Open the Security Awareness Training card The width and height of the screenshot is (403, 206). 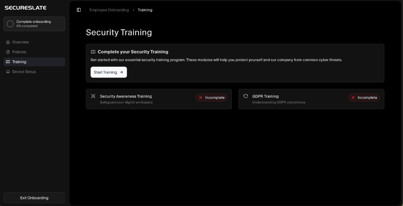[159, 99]
